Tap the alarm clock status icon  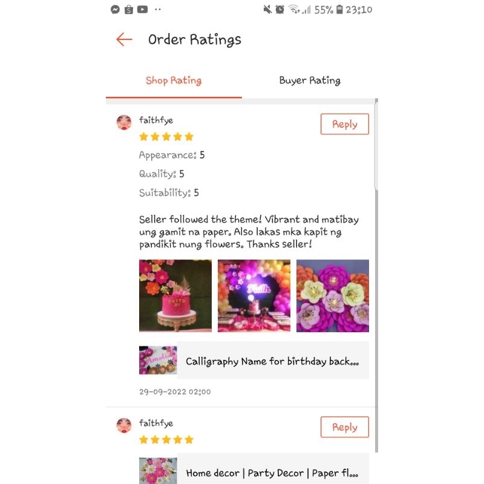coord(280,10)
